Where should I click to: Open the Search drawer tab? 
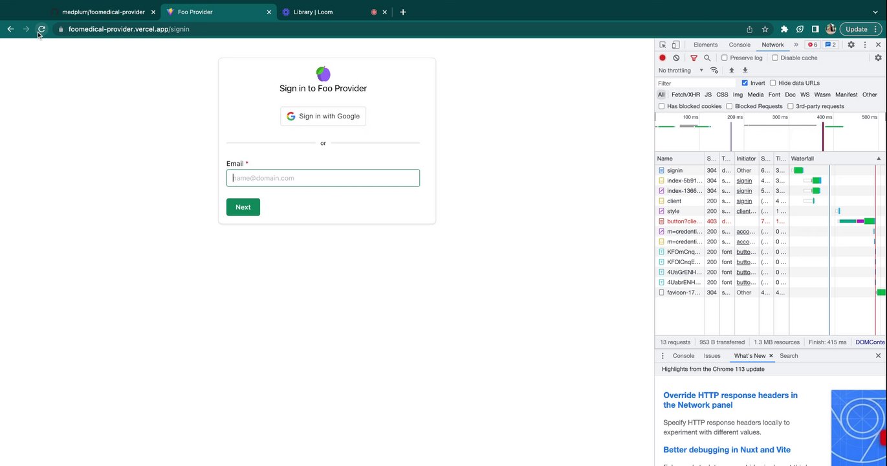coord(789,356)
